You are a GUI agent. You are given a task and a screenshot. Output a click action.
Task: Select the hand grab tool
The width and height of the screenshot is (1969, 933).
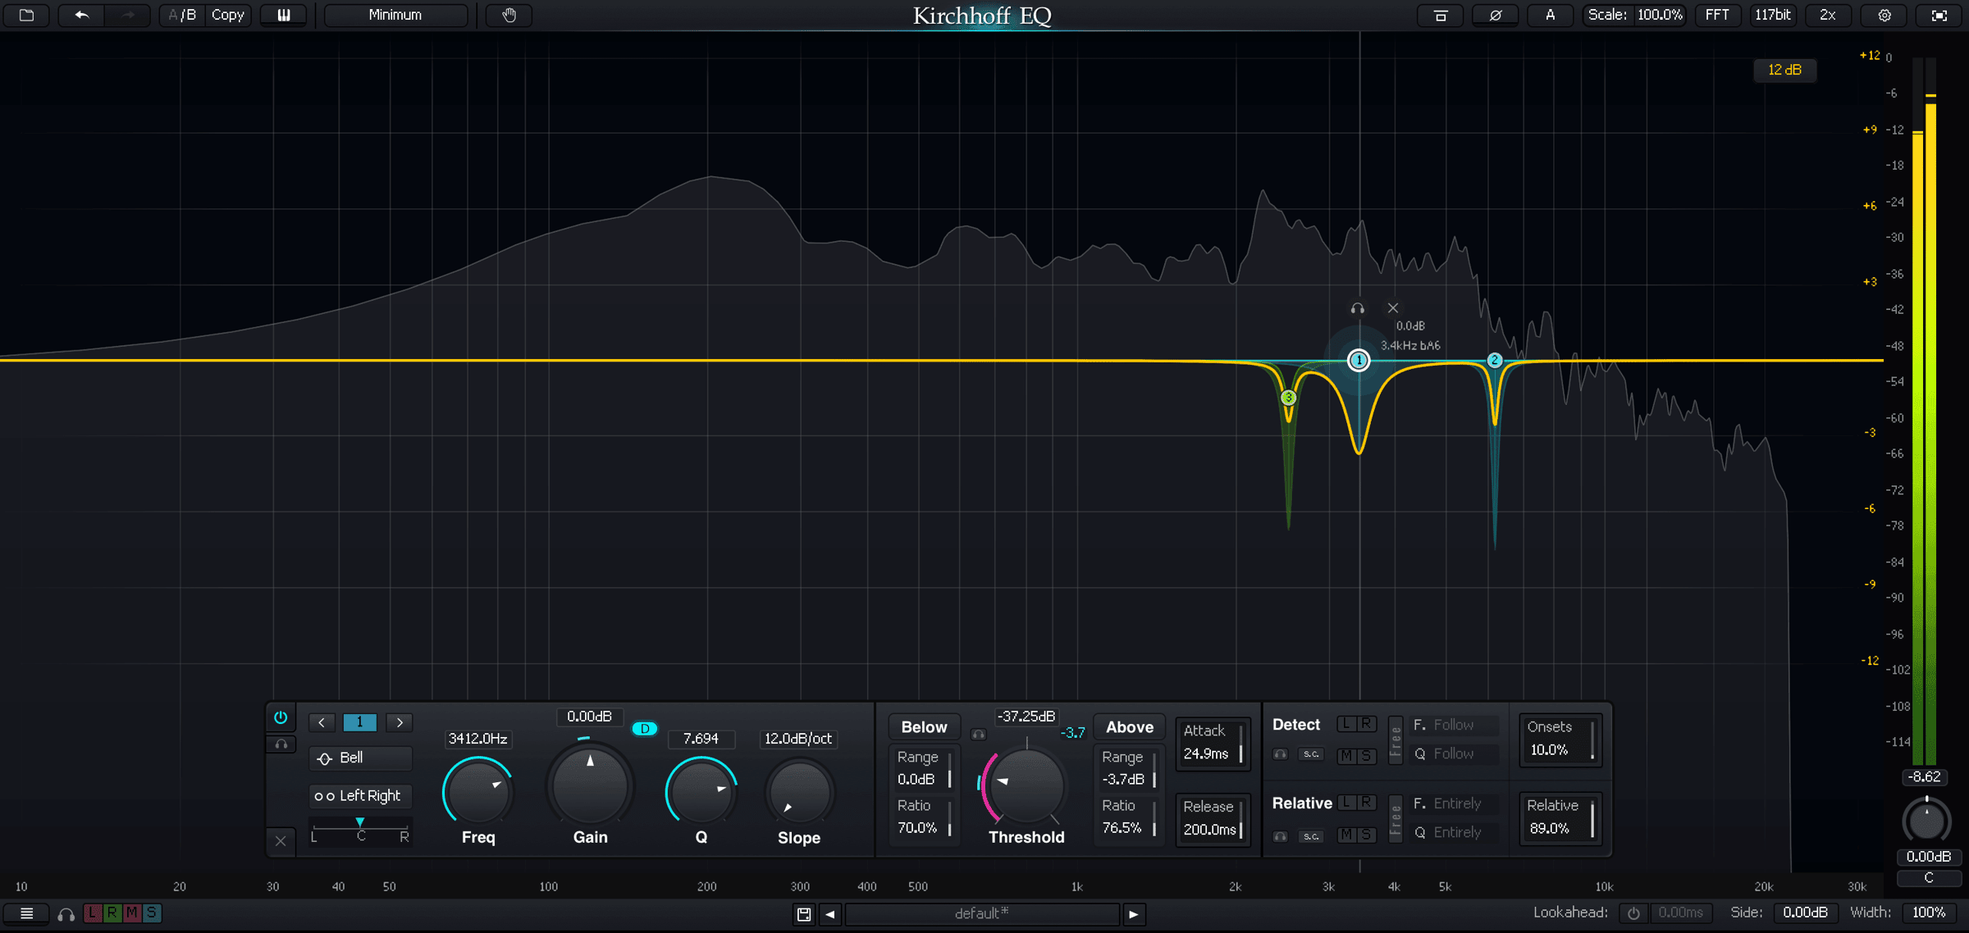509,15
